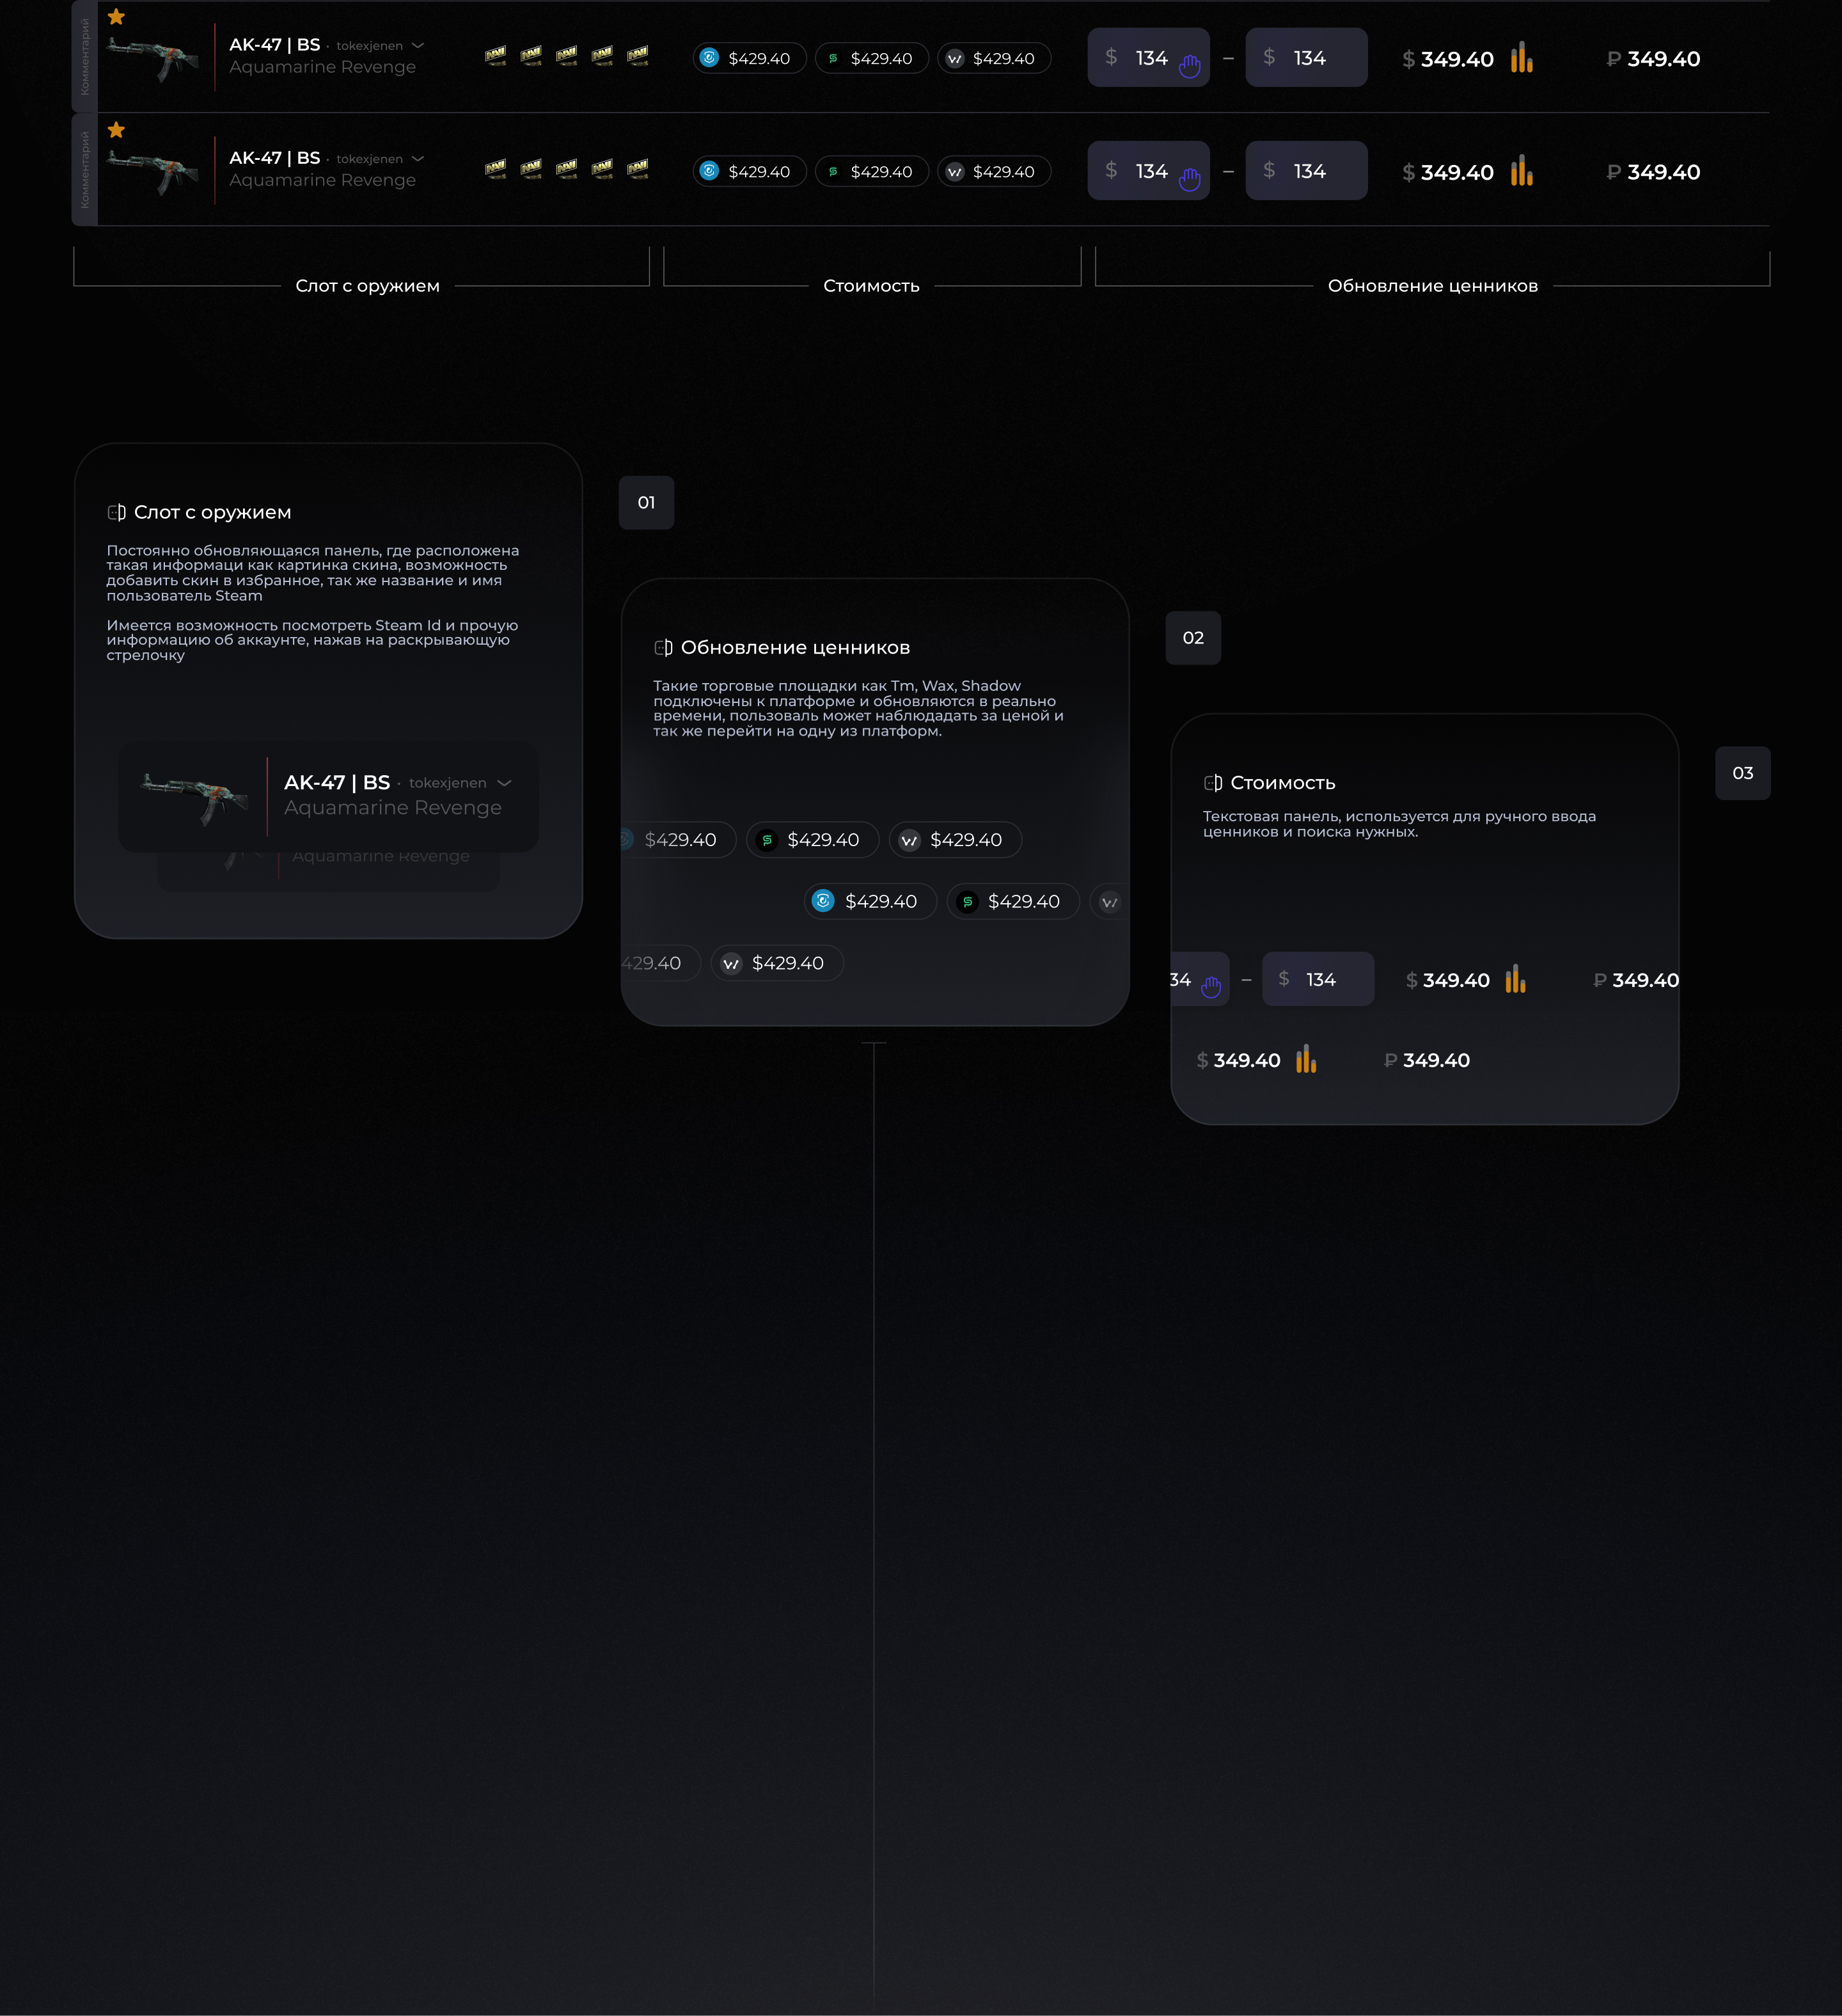Click hand icon in first row's price input
This screenshot has width=1842, height=2016.
coord(1189,66)
